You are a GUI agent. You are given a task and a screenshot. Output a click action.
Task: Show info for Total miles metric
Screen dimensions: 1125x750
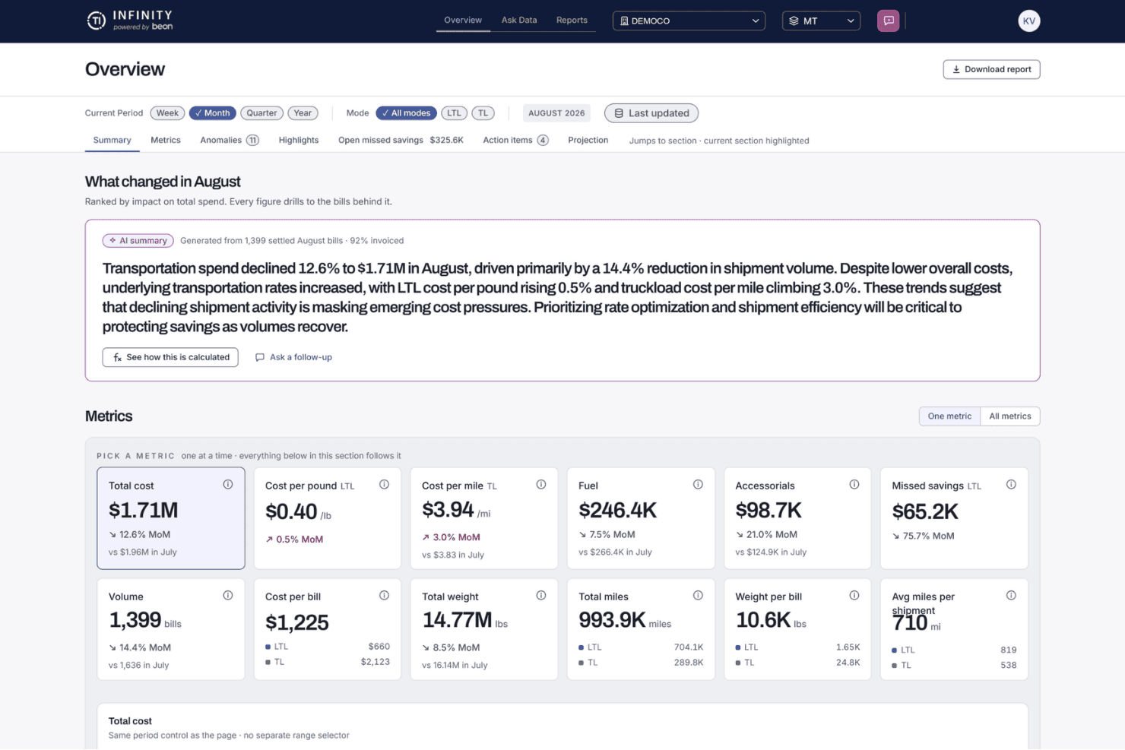point(698,596)
